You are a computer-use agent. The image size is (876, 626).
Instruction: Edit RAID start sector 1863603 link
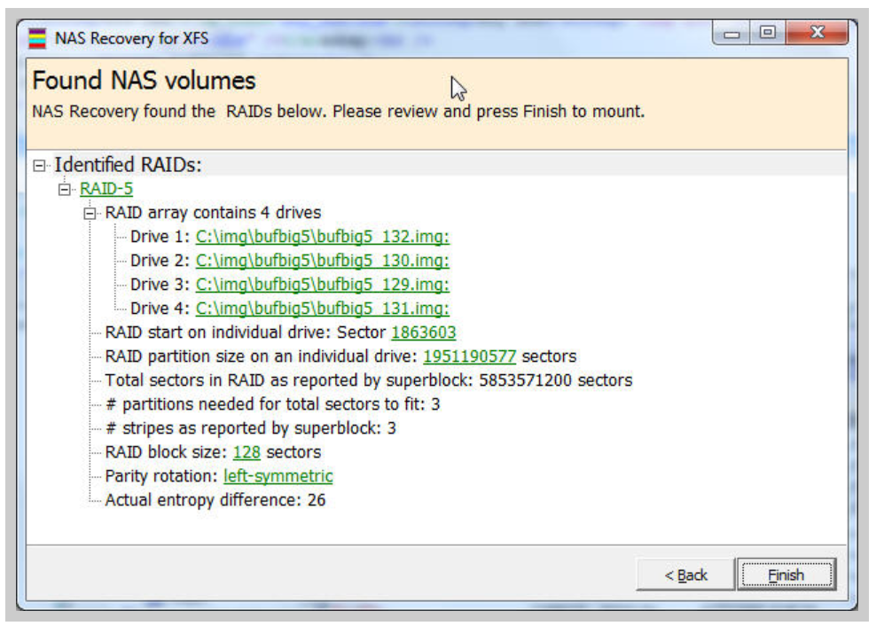[x=424, y=333]
